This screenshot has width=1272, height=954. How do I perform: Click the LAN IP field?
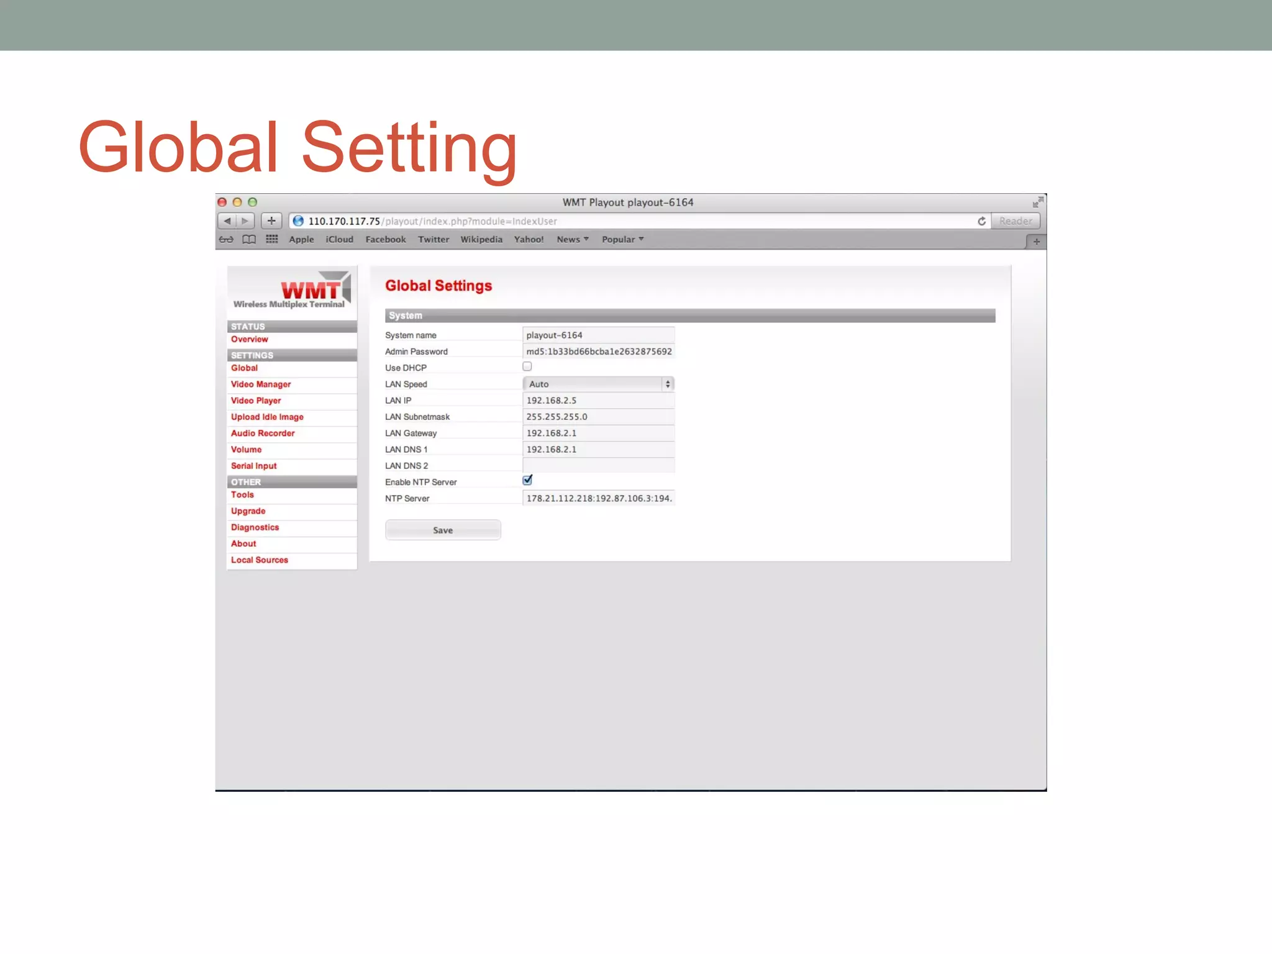pyautogui.click(x=599, y=401)
